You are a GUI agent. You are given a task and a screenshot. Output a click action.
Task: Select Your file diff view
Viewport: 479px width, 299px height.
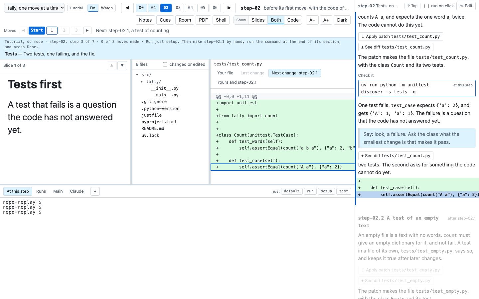pos(225,73)
